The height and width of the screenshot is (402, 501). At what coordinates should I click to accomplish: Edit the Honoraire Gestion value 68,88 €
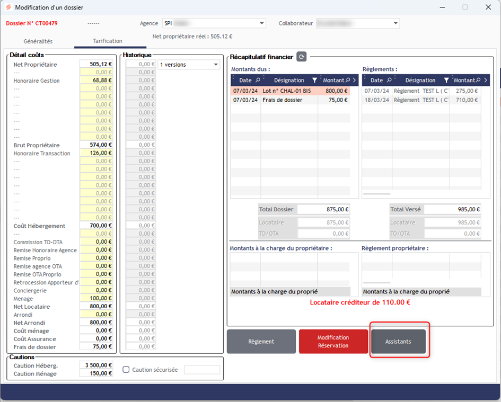(x=96, y=80)
